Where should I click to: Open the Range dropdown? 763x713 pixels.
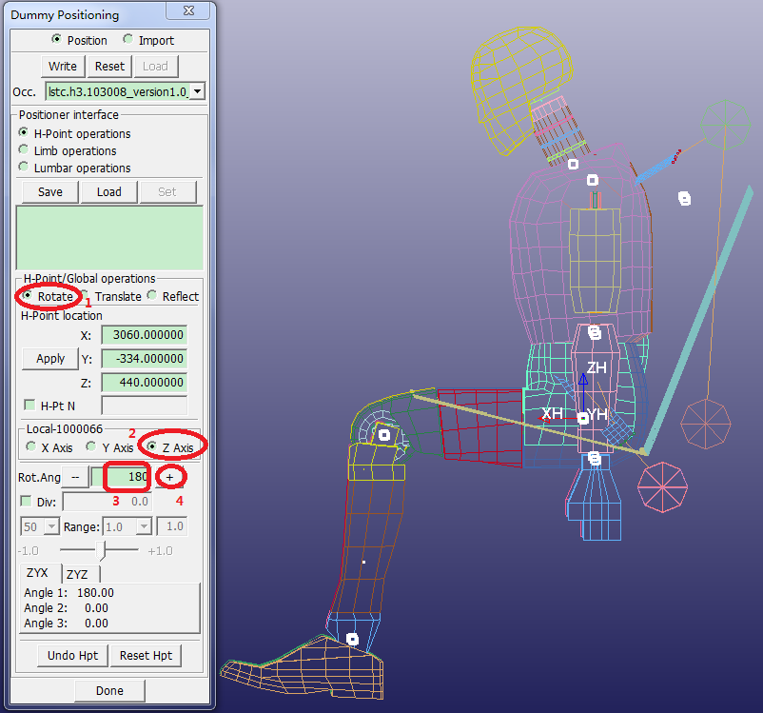click(x=144, y=526)
